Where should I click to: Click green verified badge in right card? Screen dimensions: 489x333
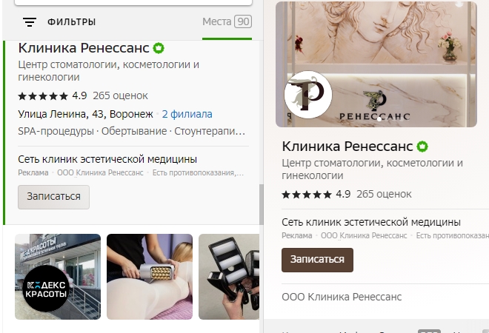(x=422, y=147)
